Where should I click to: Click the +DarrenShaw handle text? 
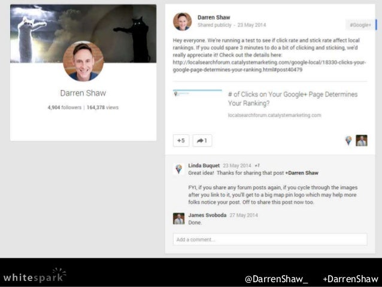tap(351, 279)
